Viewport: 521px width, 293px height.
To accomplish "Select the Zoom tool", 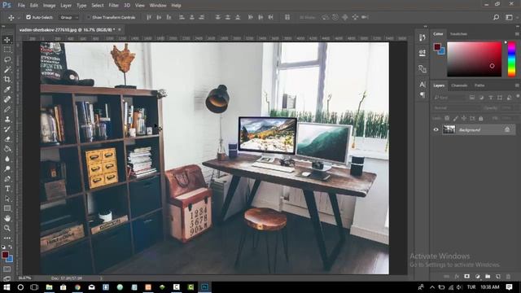I will (x=7, y=228).
